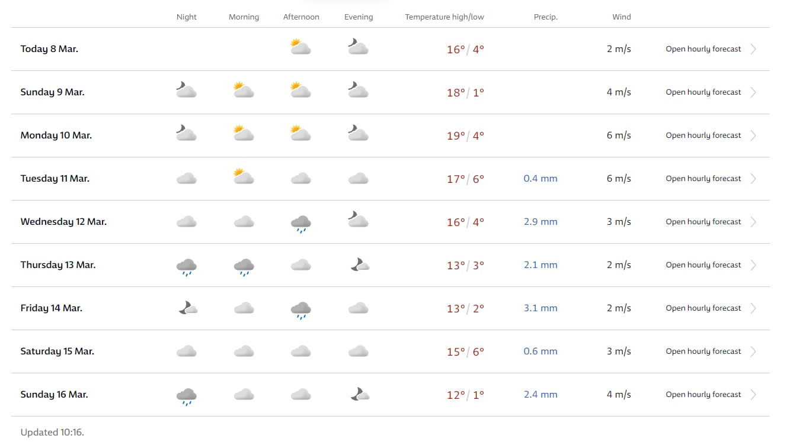Click the Thursday 13 Mar. temperature 13°/3°

465,266
